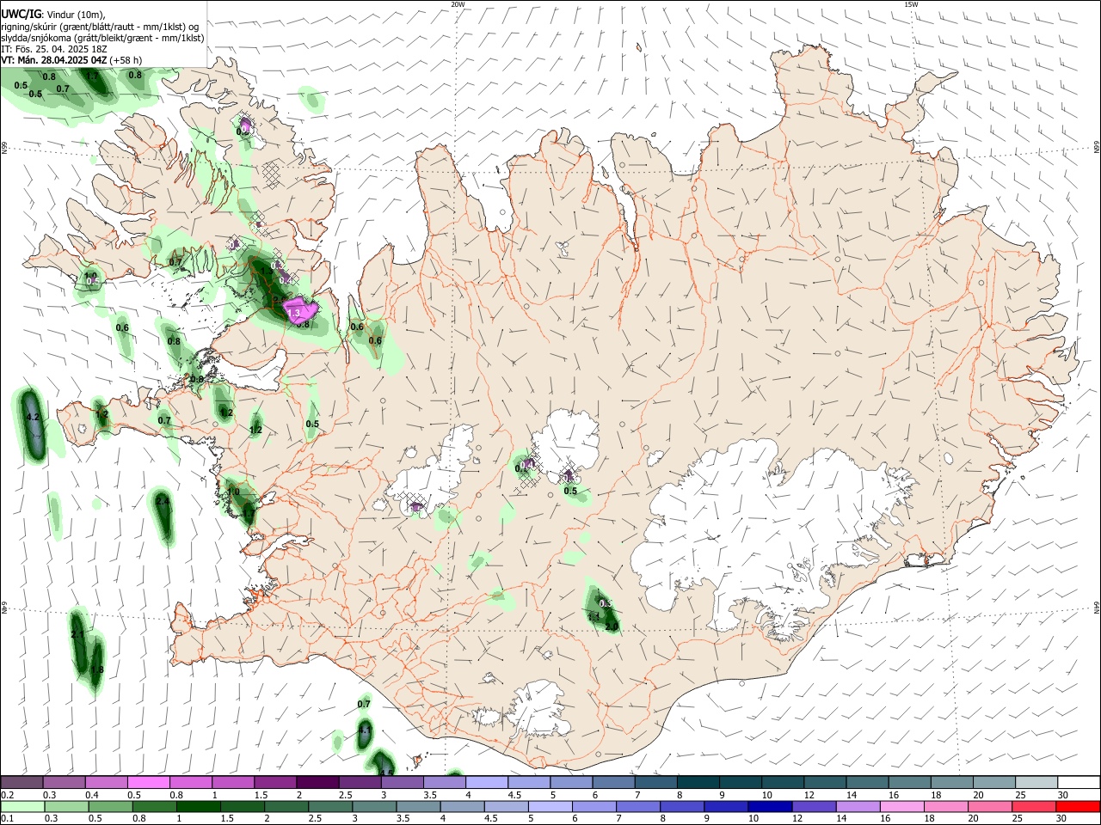Click the magenta snowfall patch in the Westfjords
The width and height of the screenshot is (1101, 825).
pyautogui.click(x=301, y=309)
